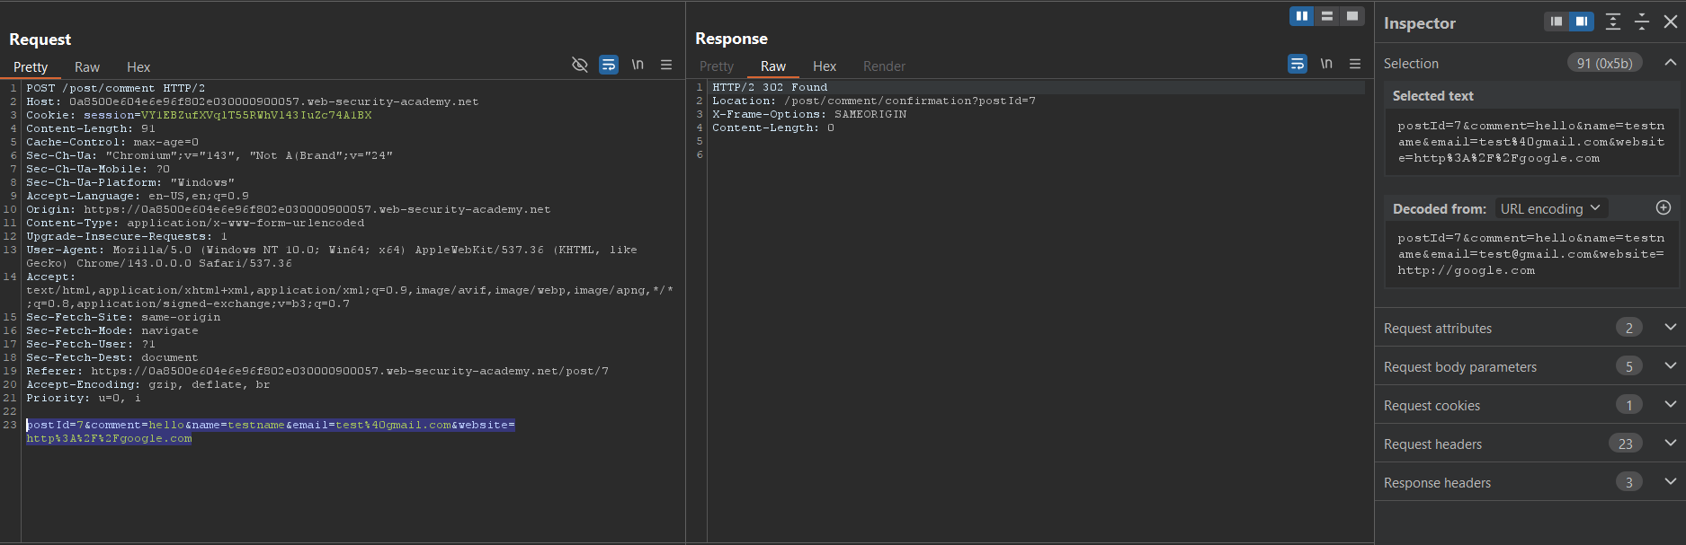Open the Response panel hamburger menu
This screenshot has width=1686, height=545.
click(x=1355, y=64)
